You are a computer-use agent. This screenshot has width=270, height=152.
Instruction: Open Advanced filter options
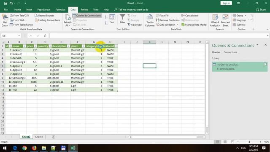coord(135,25)
